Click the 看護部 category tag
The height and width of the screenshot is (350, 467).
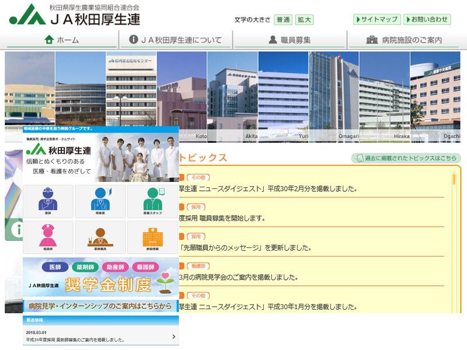[x=198, y=266]
